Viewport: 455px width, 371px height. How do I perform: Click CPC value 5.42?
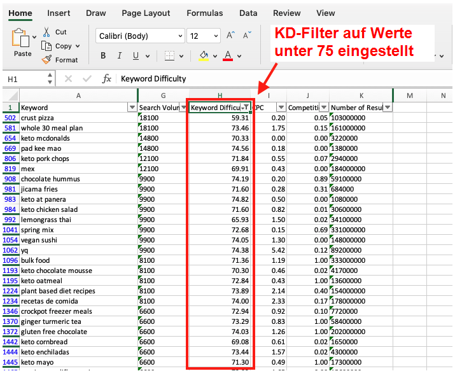(x=269, y=250)
